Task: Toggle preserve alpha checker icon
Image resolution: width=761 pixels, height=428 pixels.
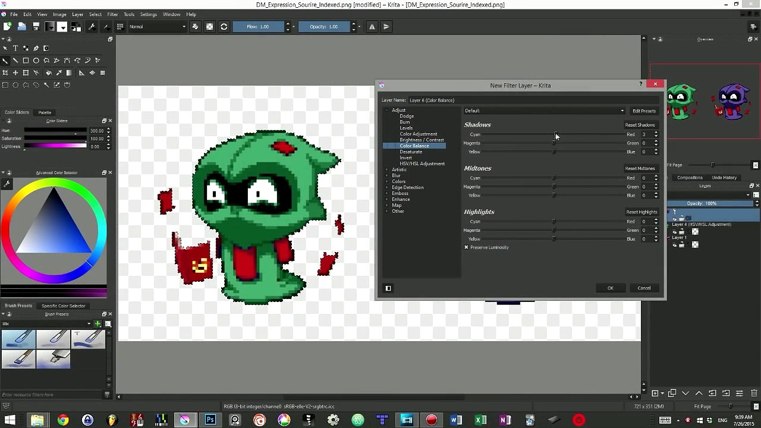Action: coord(209,26)
